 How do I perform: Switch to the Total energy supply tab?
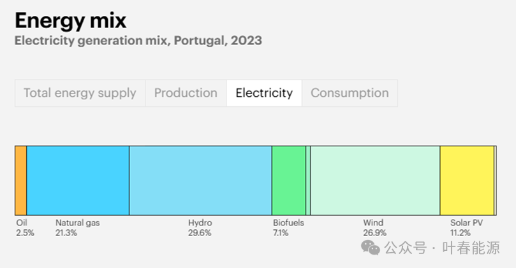(80, 93)
